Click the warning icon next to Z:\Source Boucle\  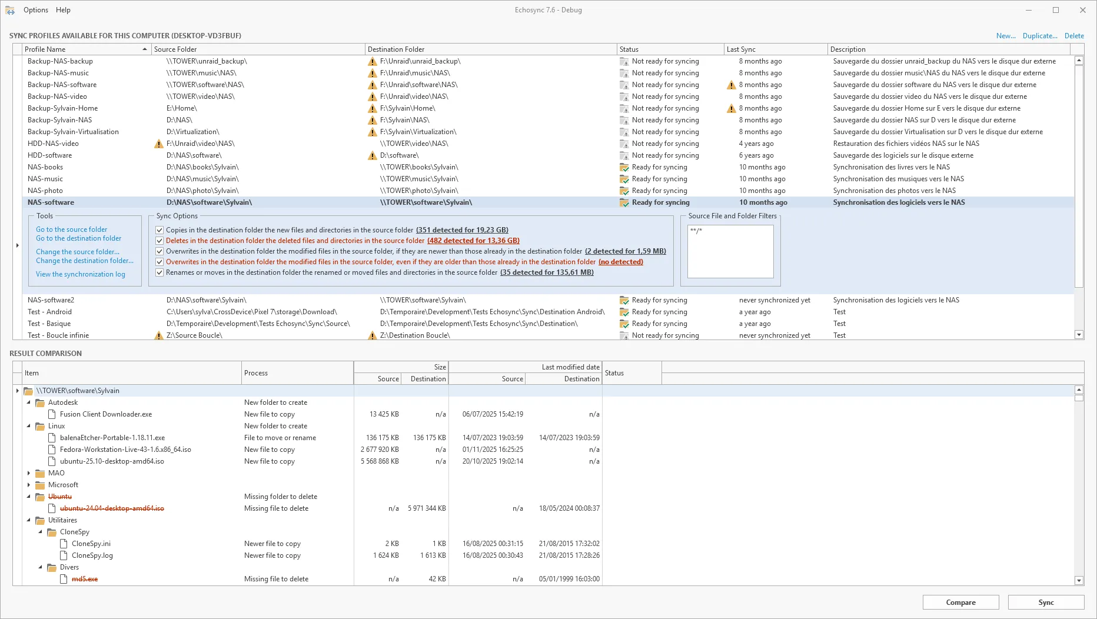pos(158,335)
